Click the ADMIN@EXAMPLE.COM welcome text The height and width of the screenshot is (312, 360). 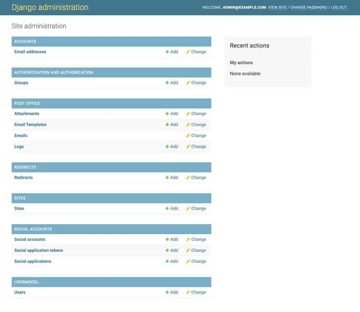tap(244, 7)
